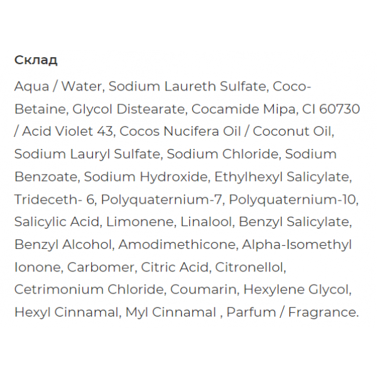The image size is (377, 377).
Task: Select the "Polyquaternium-10" ingredient
Action: 292,199
